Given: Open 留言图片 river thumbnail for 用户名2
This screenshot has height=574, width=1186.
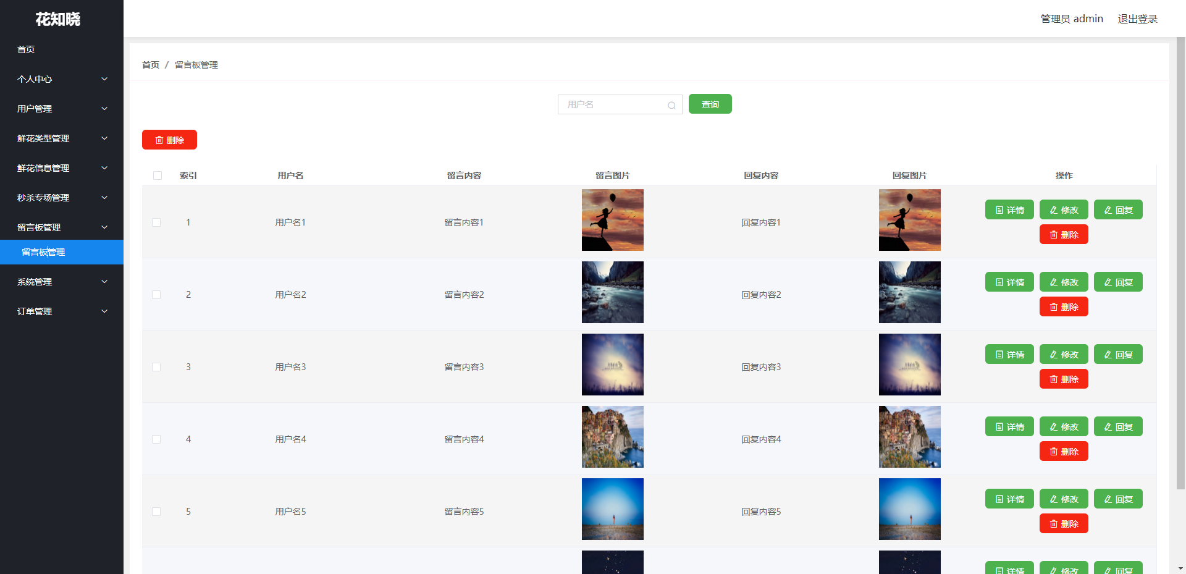Looking at the screenshot, I should tap(613, 292).
